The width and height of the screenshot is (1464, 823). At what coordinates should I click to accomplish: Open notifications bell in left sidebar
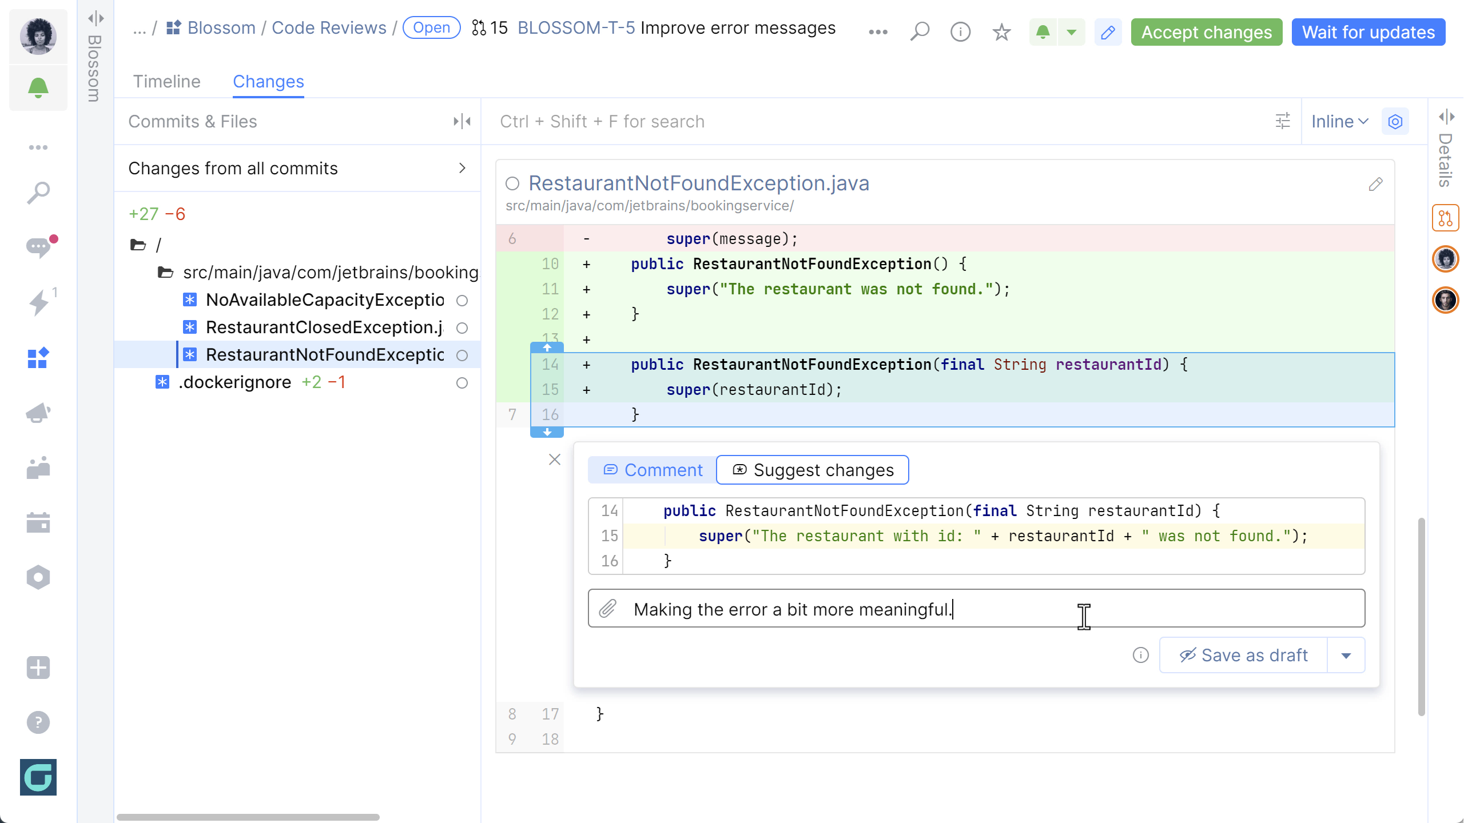38,88
